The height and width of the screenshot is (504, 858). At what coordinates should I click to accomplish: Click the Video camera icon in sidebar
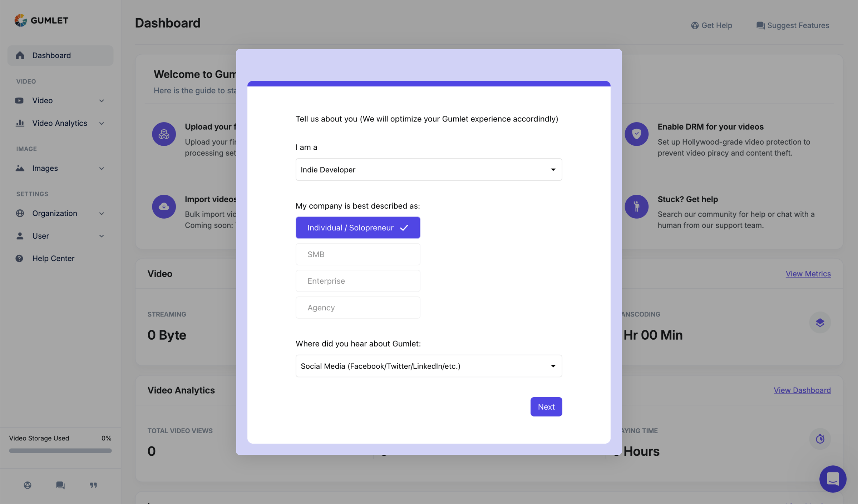tap(19, 100)
